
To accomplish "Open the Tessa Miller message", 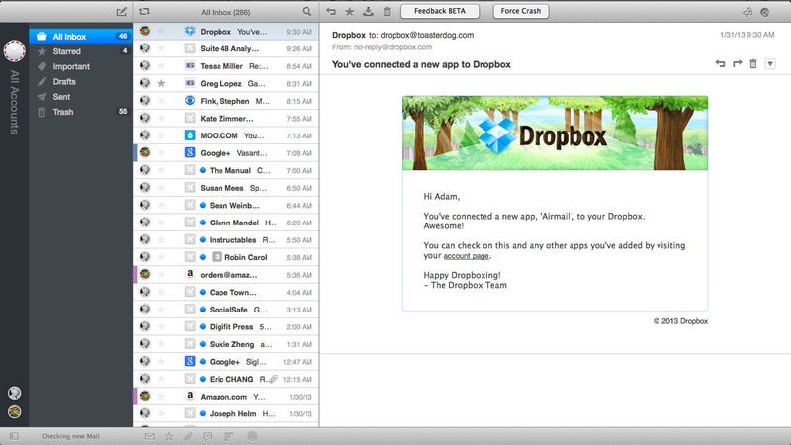I will tap(226, 66).
